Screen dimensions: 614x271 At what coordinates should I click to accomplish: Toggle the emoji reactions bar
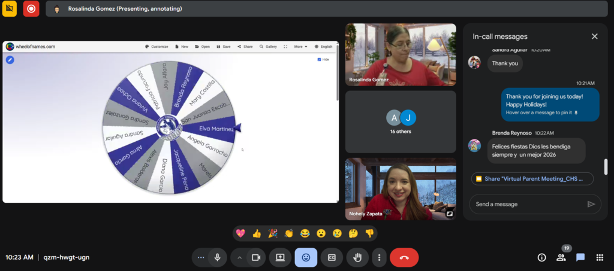pyautogui.click(x=306, y=257)
